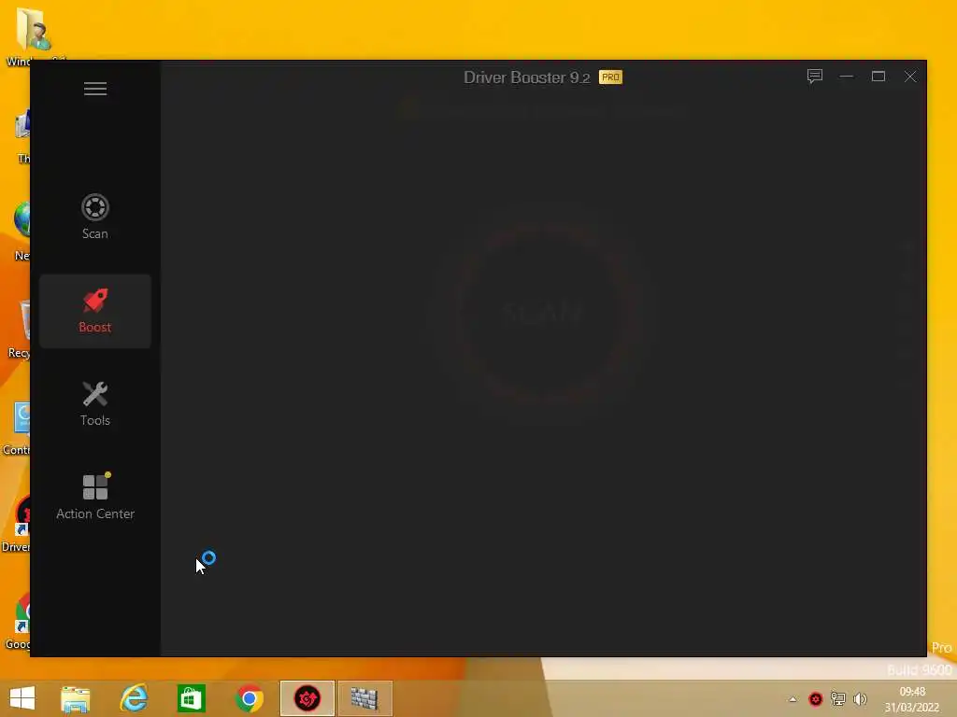Open the Windows Start button
The width and height of the screenshot is (957, 717).
pos(22,698)
